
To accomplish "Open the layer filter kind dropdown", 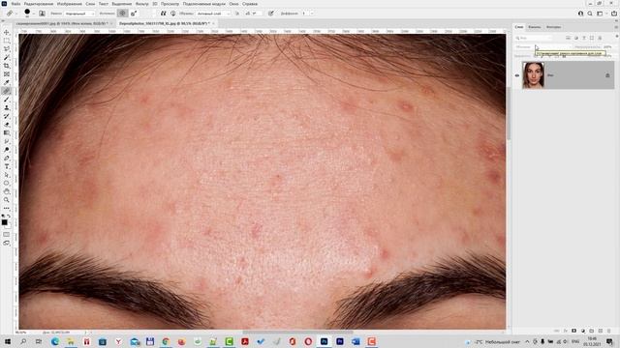I will (x=534, y=38).
